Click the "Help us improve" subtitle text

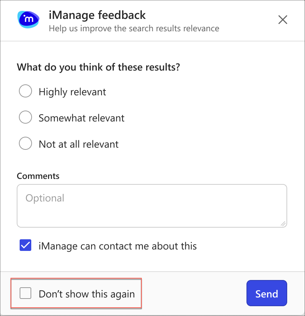(134, 28)
